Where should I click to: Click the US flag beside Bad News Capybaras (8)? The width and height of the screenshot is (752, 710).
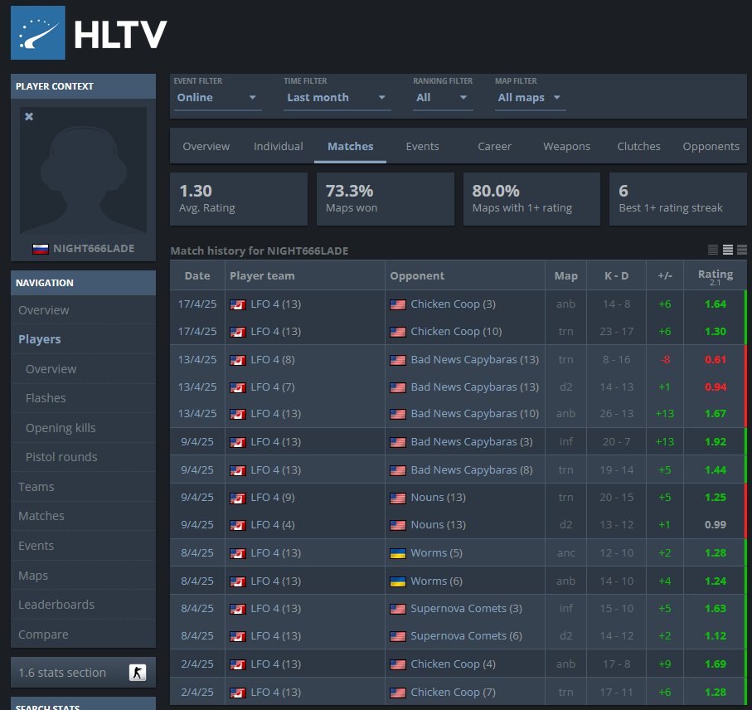pos(398,470)
